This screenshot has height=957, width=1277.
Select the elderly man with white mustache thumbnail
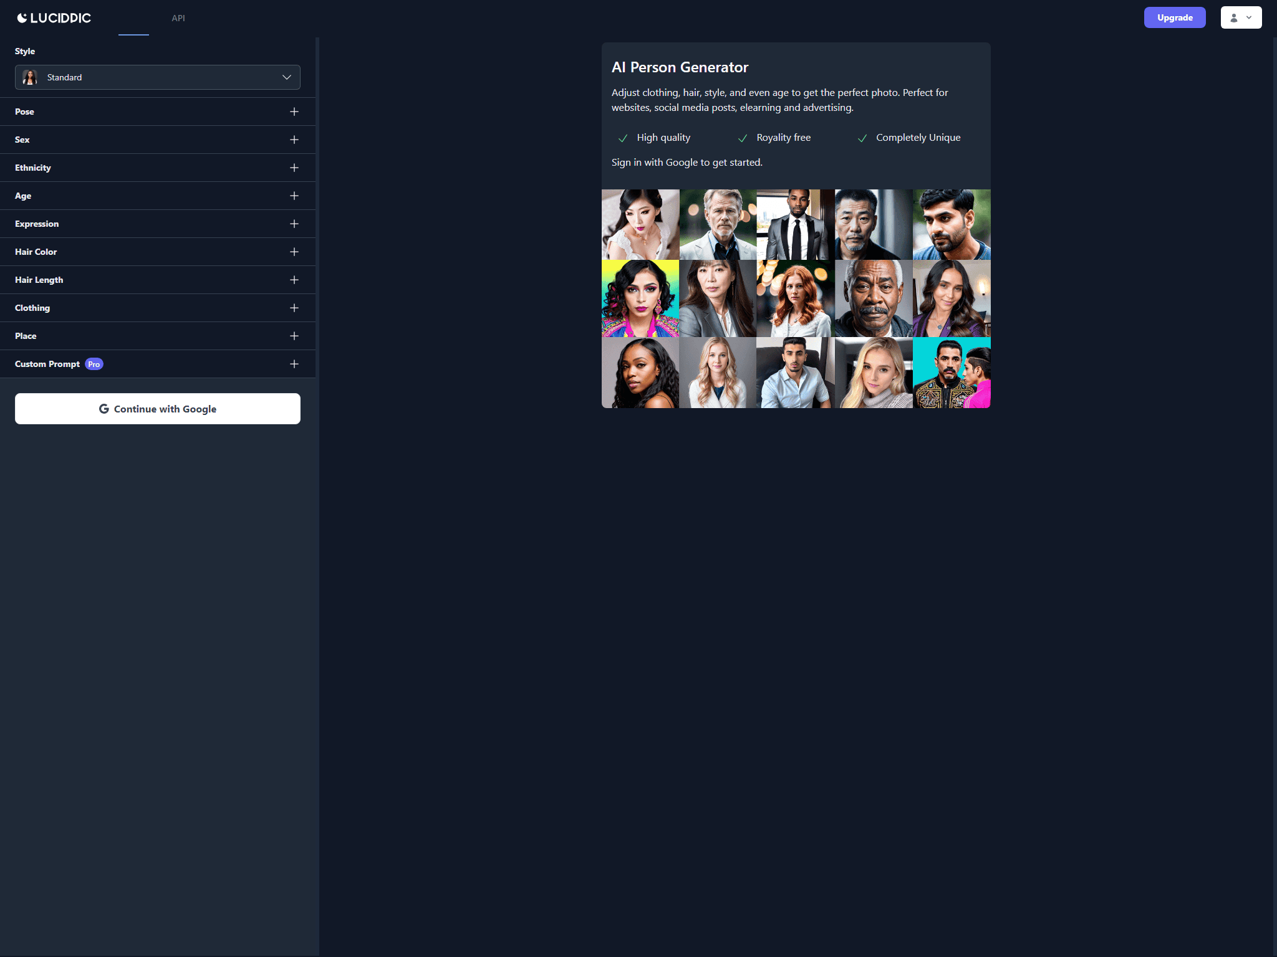click(874, 298)
